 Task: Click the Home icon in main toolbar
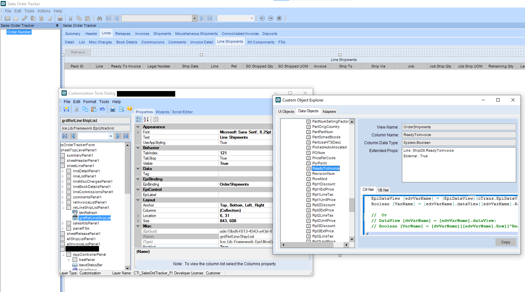(x=279, y=19)
